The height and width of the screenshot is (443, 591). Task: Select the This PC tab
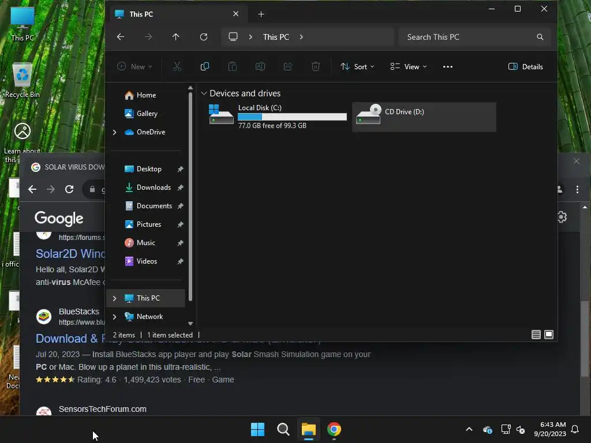[177, 14]
